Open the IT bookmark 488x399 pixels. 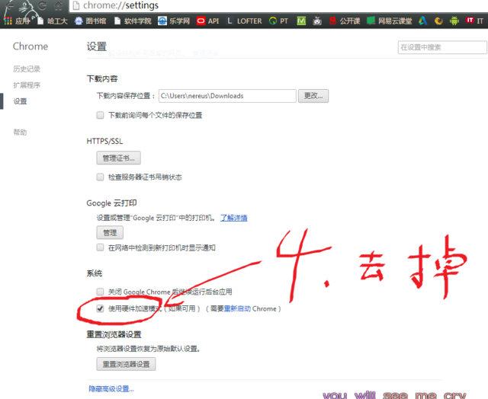point(475,21)
